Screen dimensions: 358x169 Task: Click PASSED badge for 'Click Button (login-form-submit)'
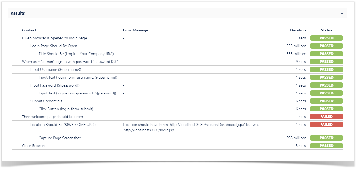coord(326,109)
